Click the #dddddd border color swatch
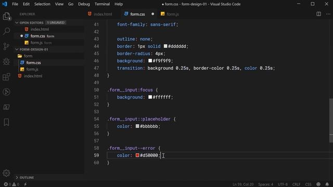This screenshot has width=333, height=187. point(165,46)
